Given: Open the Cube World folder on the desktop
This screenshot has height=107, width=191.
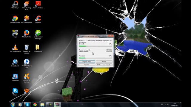Looking at the screenshot, I should [x=38, y=48].
